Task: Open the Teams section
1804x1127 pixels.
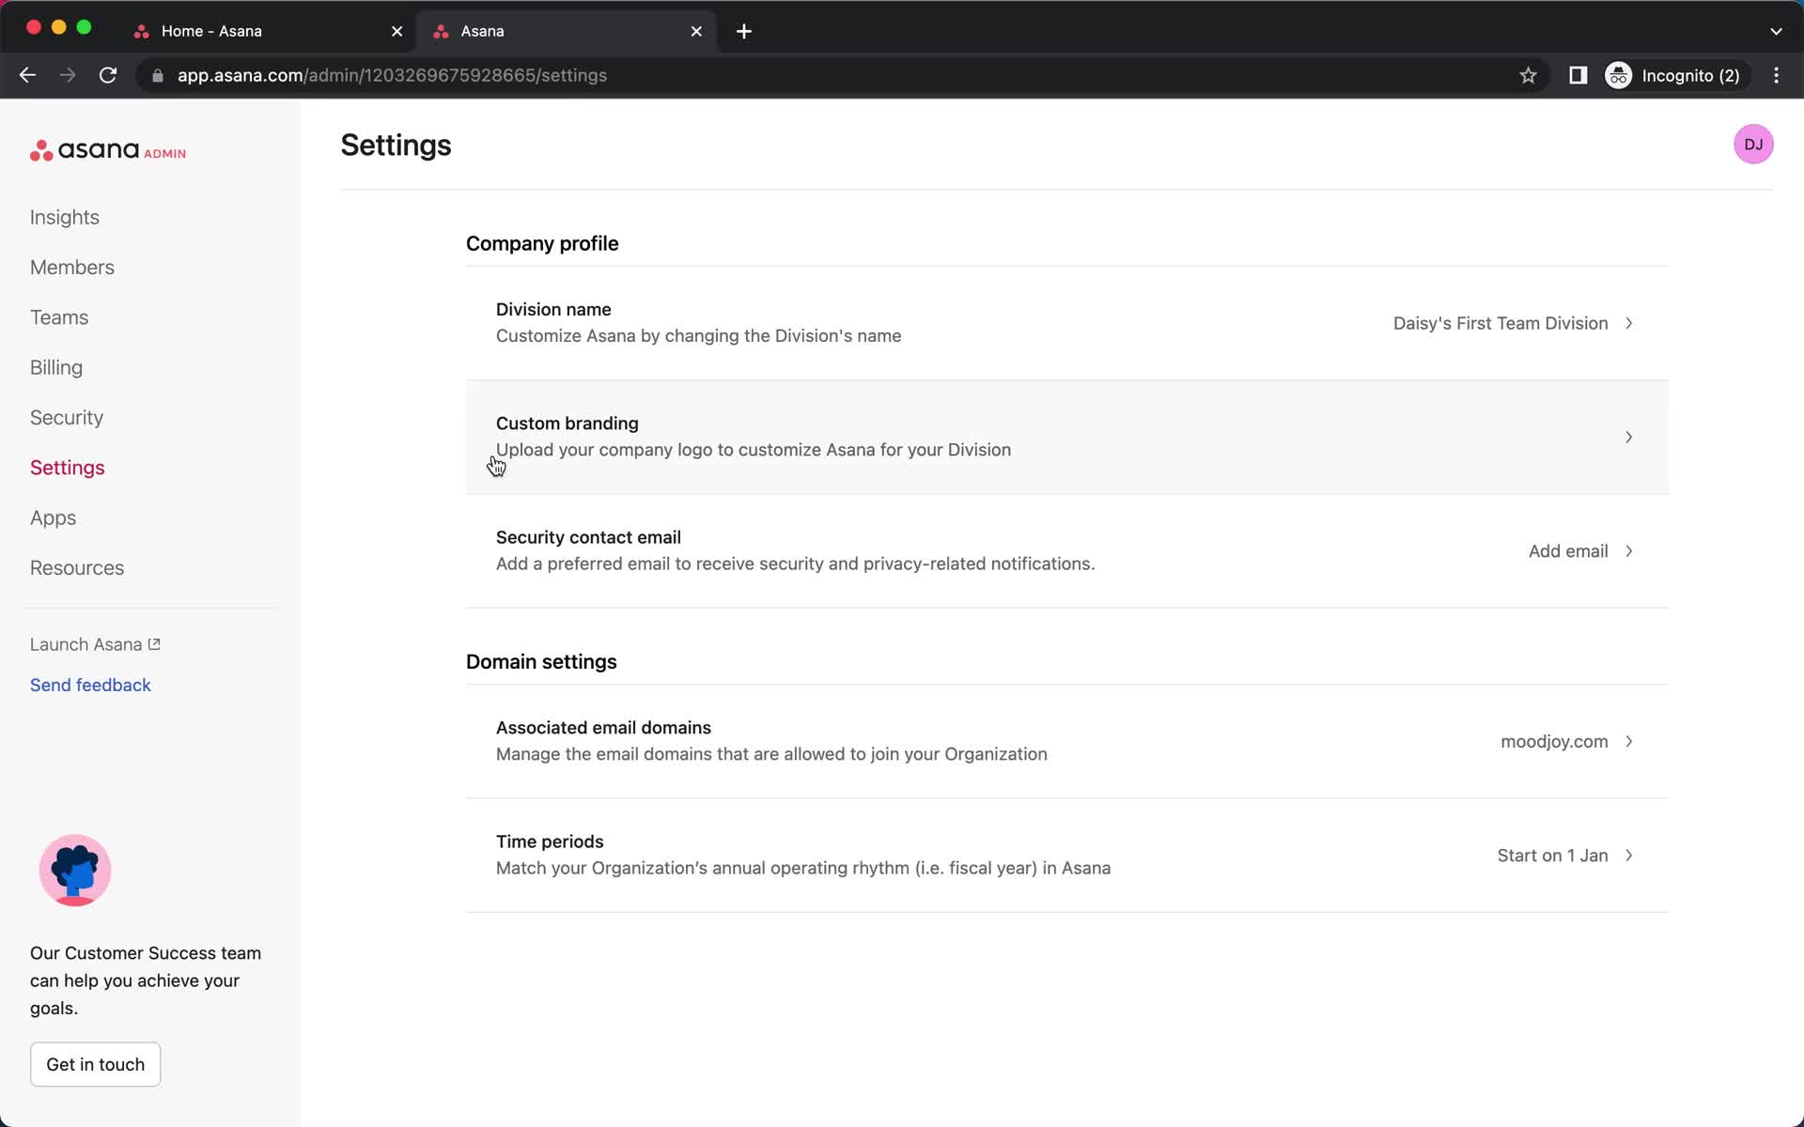Action: pos(60,316)
